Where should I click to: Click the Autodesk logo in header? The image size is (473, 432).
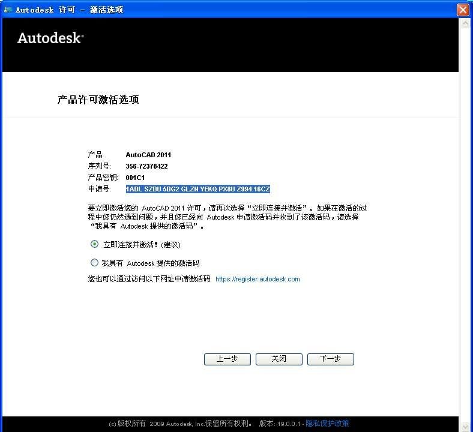(50, 38)
